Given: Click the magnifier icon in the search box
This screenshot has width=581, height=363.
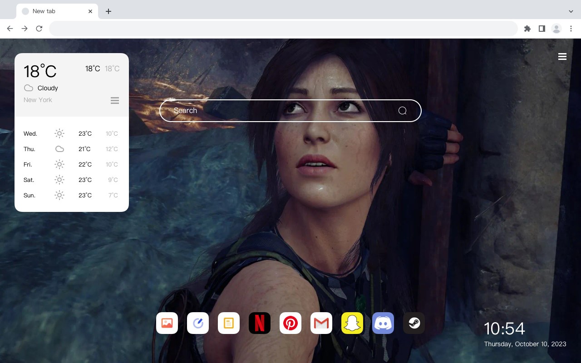Looking at the screenshot, I should tap(402, 111).
